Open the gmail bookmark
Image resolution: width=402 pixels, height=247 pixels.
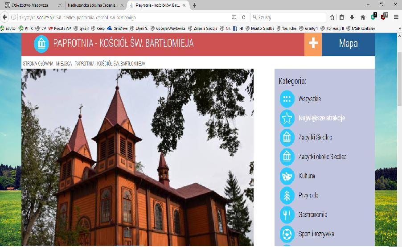[x=81, y=28]
